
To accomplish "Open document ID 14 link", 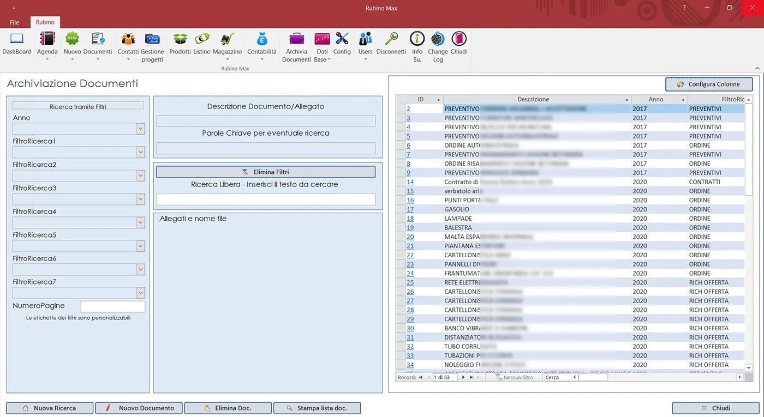I will coord(410,182).
